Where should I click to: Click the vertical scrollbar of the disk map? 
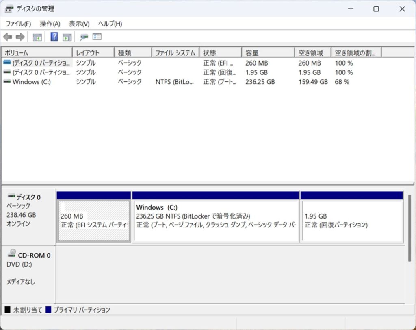click(x=409, y=228)
